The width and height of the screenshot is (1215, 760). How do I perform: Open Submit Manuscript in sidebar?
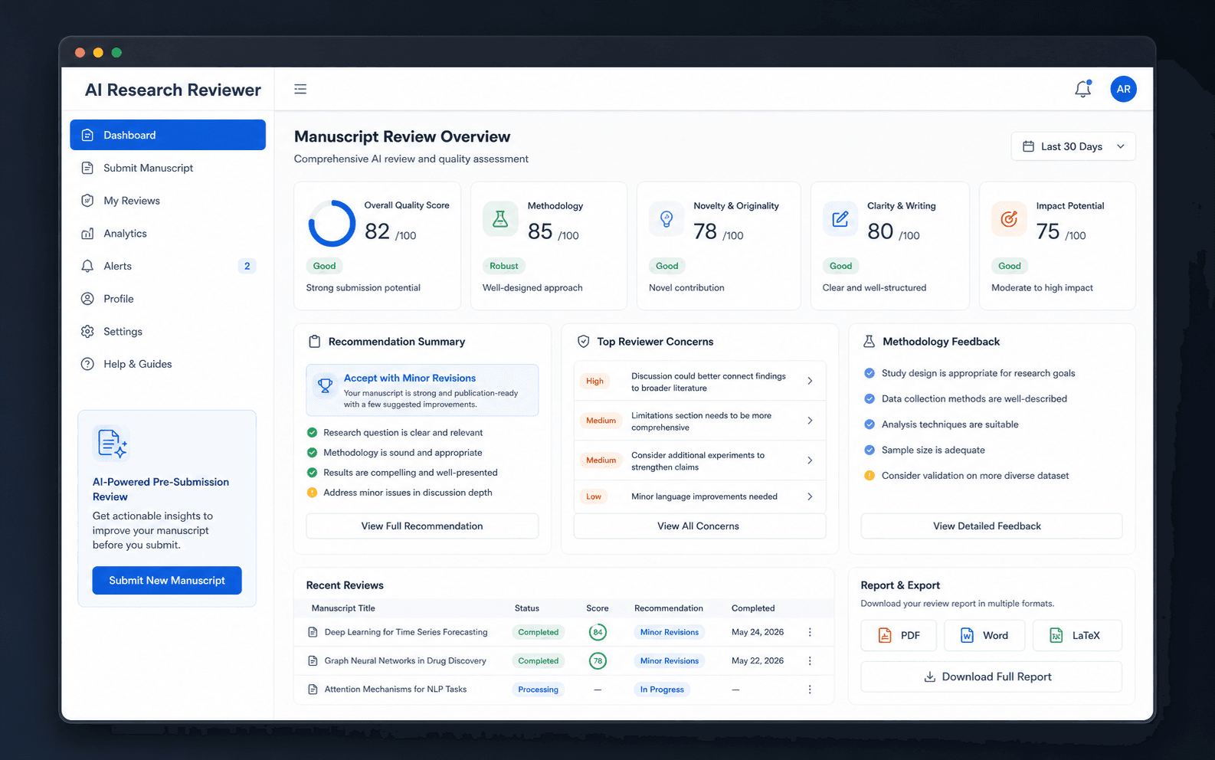point(168,168)
